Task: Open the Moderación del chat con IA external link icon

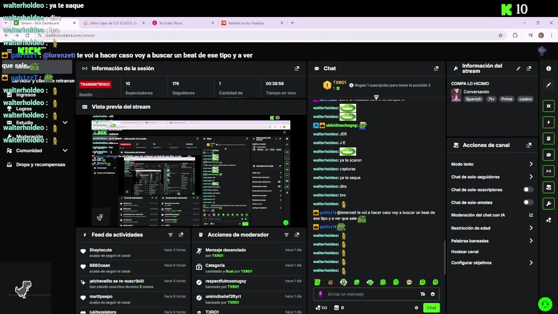Action: 531,215
